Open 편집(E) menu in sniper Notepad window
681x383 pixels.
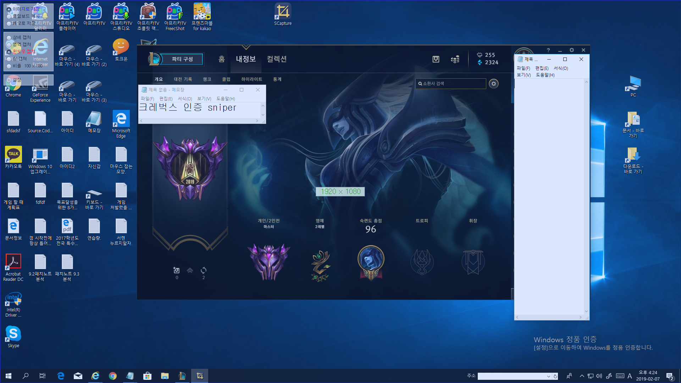(x=166, y=99)
